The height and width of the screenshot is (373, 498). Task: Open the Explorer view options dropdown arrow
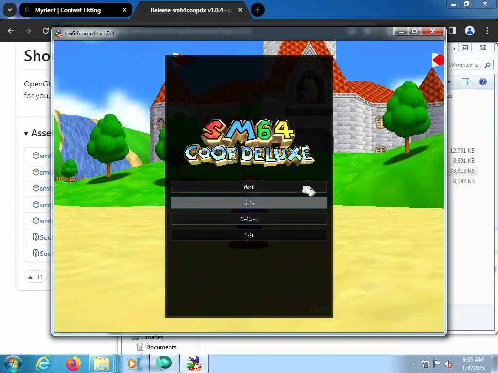pyautogui.click(x=449, y=82)
